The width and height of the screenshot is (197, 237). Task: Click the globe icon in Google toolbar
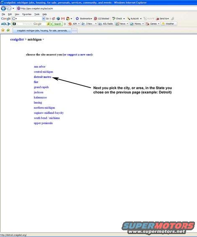pyautogui.click(x=58, y=18)
